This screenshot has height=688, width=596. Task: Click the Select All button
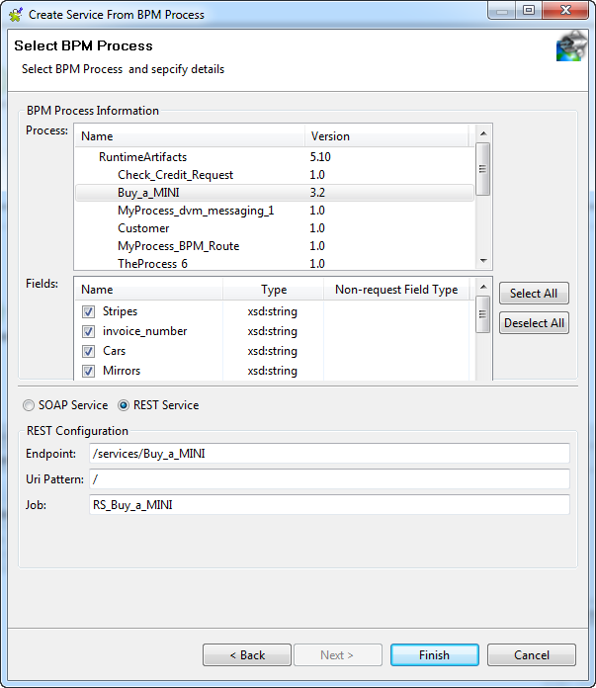coord(534,294)
